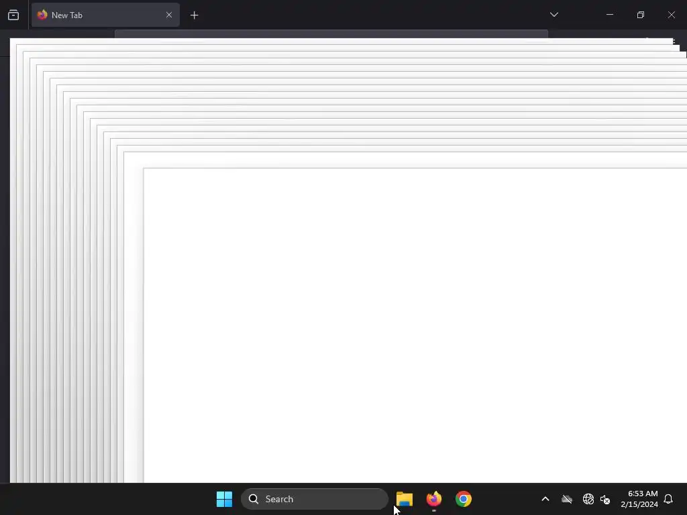Launch Google Chrome from the taskbar

coord(463,499)
